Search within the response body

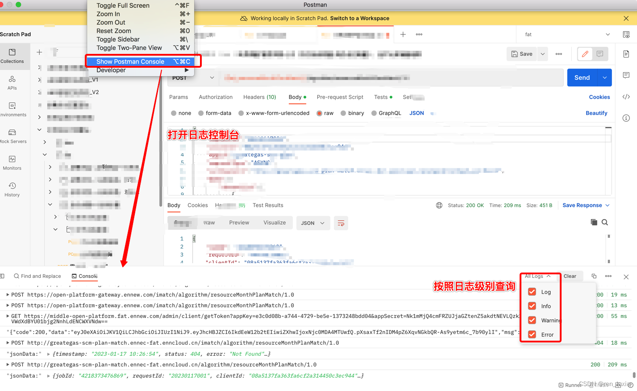tap(605, 222)
